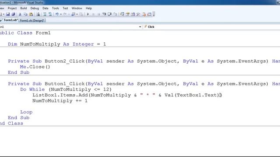Open the Help menu

point(88,8)
